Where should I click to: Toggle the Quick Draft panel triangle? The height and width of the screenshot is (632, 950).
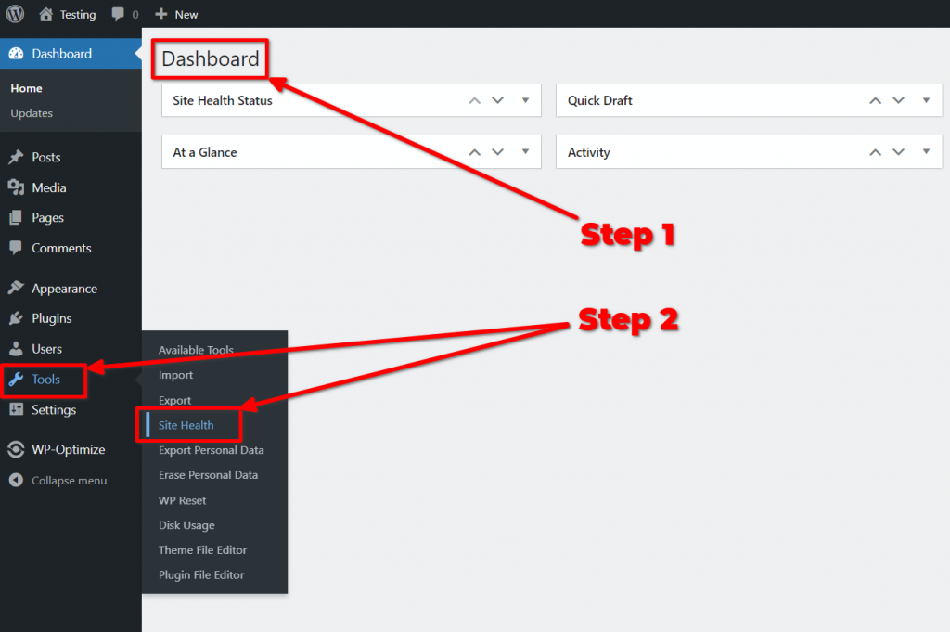click(x=926, y=100)
